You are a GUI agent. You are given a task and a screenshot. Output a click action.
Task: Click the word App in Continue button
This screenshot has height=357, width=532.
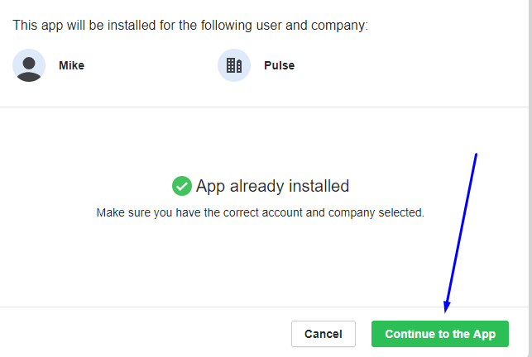click(x=484, y=335)
